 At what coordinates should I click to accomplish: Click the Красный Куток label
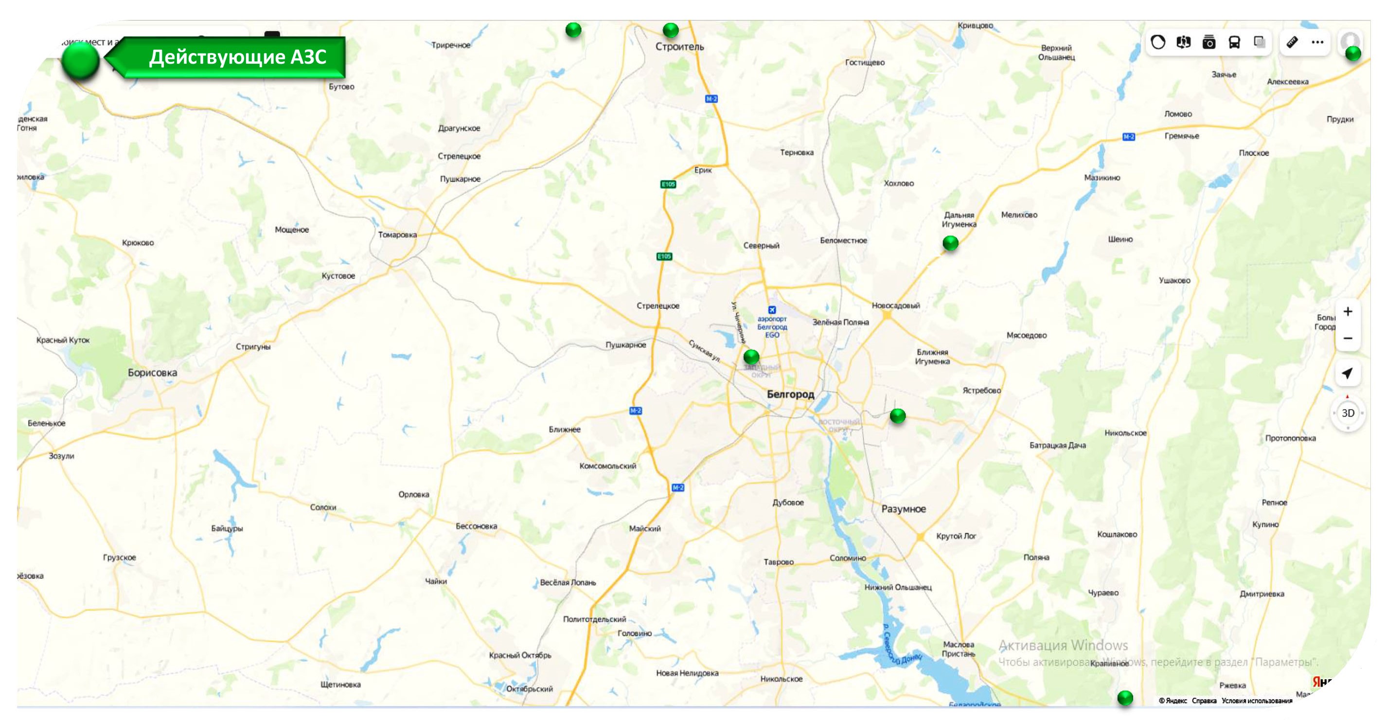63,340
